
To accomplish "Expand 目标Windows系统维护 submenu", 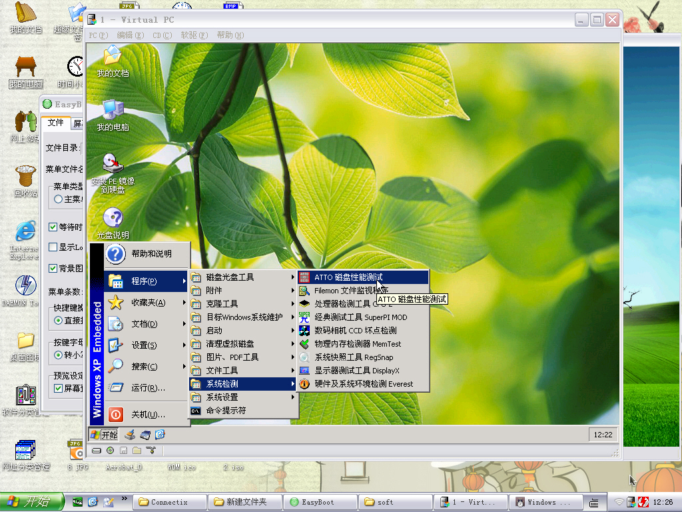I will [243, 317].
